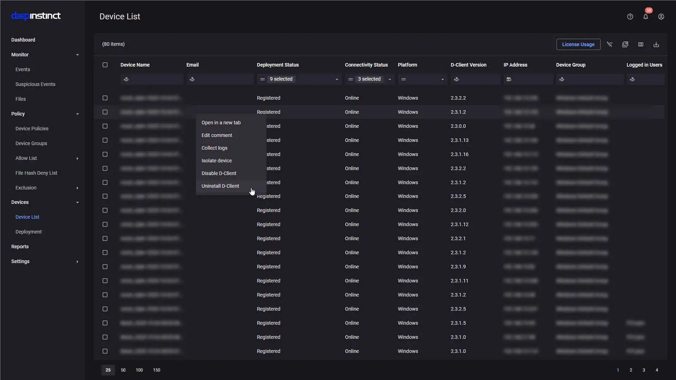This screenshot has height=380, width=676.
Task: Click the filter icon under Logged in Users
Action: click(x=632, y=79)
